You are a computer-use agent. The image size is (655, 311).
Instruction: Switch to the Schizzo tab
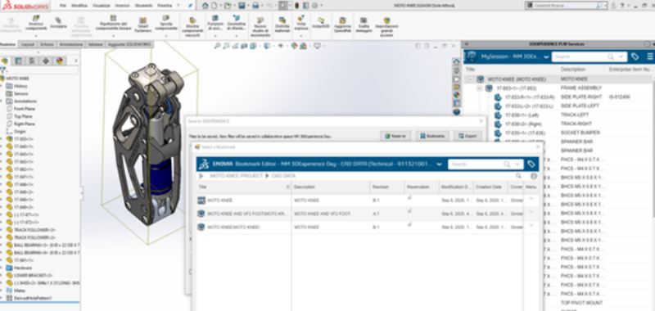(47, 44)
